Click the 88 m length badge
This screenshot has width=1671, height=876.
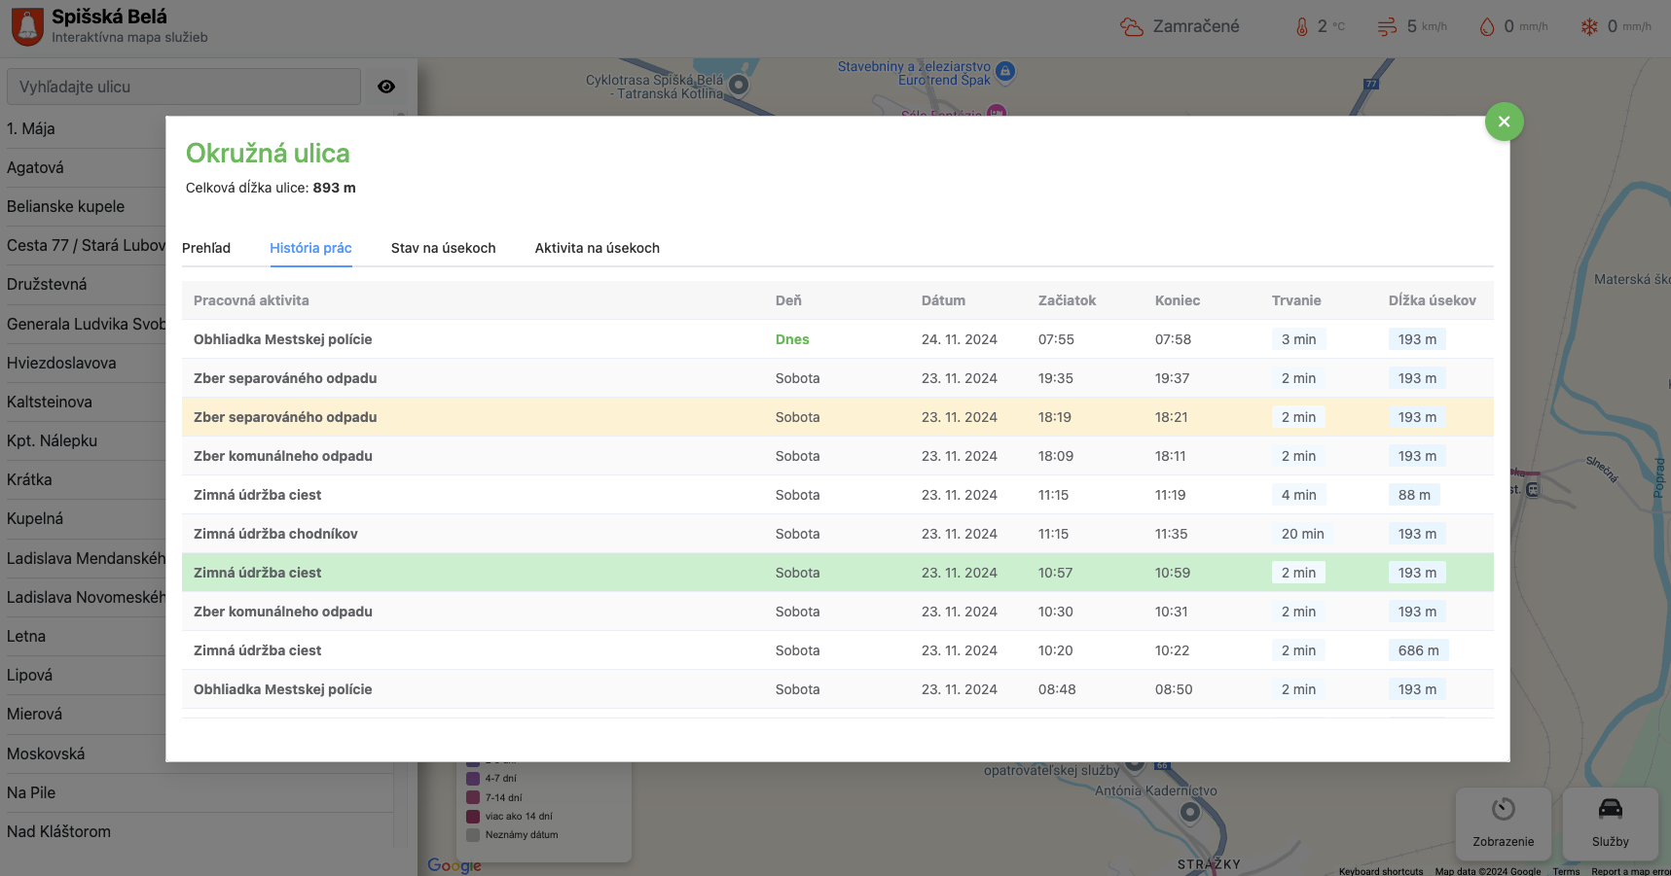(x=1414, y=495)
